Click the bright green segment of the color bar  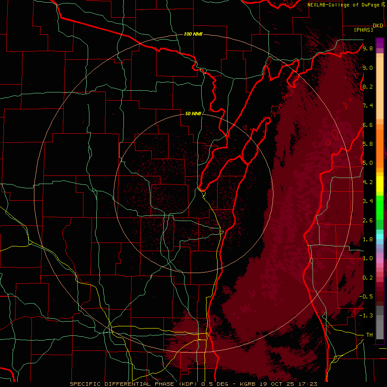tap(380, 207)
